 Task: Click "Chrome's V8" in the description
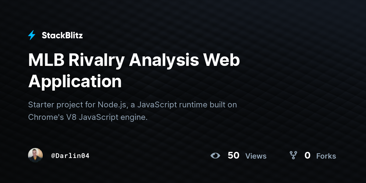(x=52, y=117)
